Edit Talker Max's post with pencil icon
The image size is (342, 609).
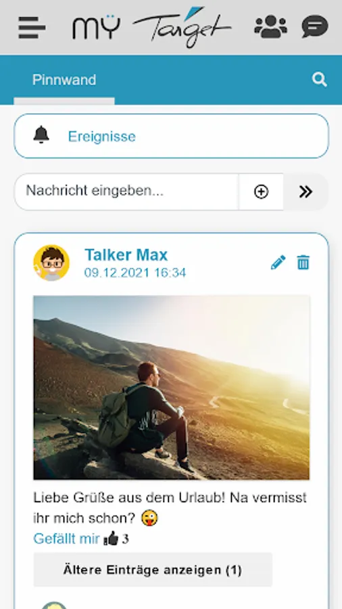278,263
